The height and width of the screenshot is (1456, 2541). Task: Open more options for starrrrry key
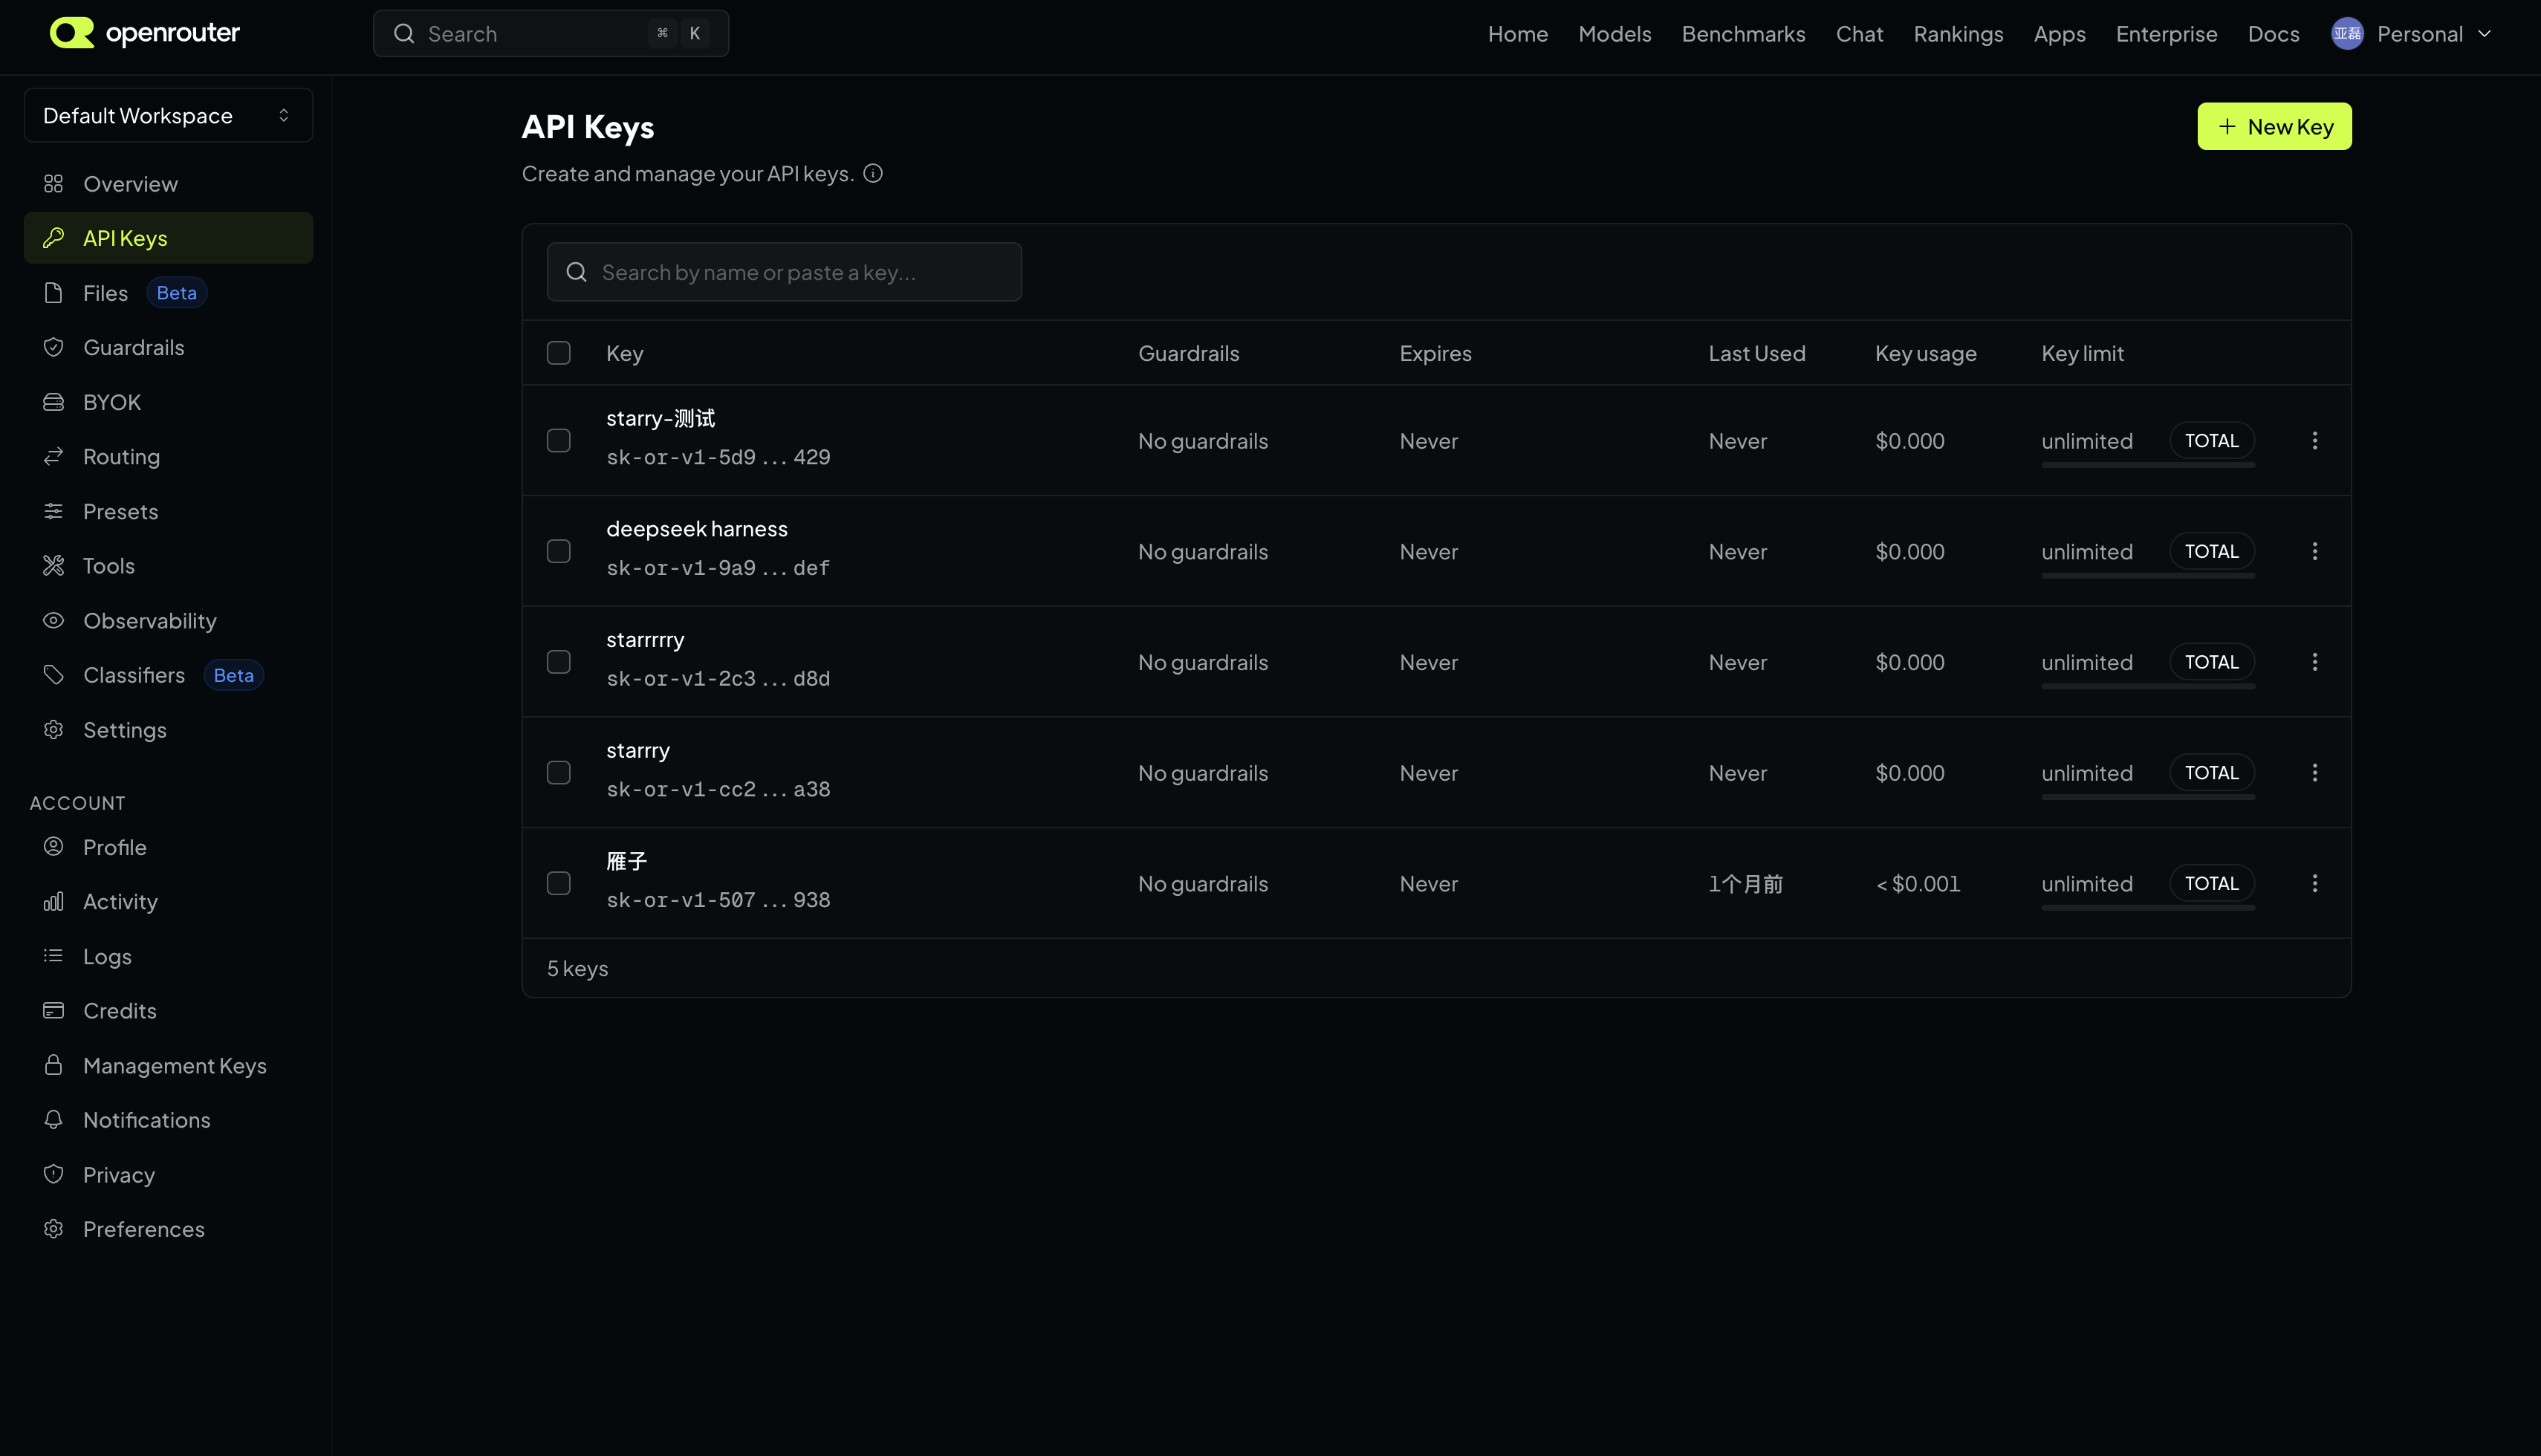(x=2314, y=662)
